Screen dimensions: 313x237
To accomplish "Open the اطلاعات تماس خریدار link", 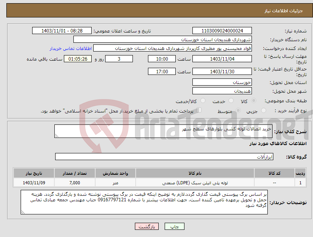I will click(x=71, y=48).
